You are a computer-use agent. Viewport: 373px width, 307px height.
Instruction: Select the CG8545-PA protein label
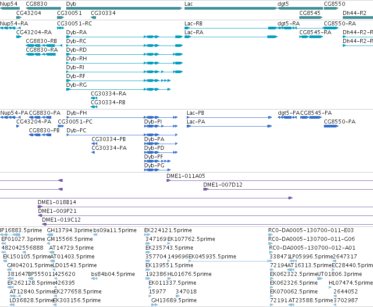tap(316, 113)
